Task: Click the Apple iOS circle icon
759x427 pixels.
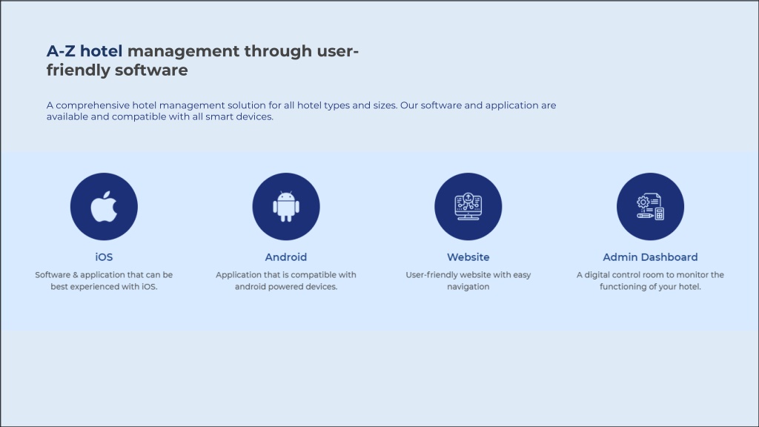Action: click(104, 207)
